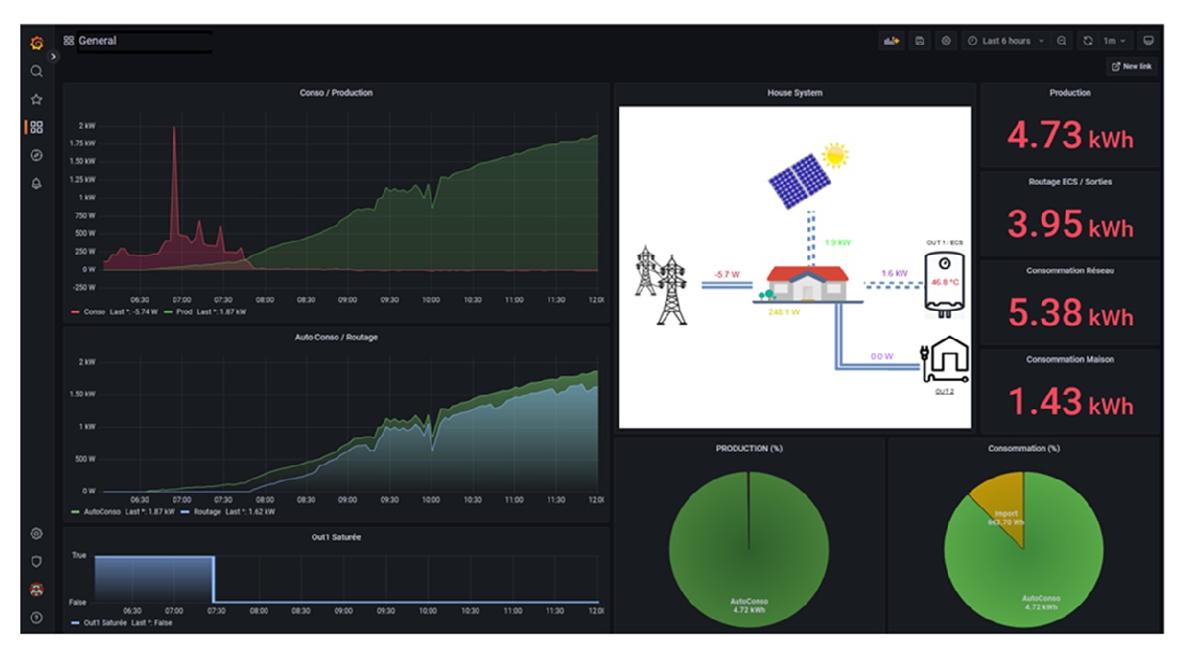Screen dimensions: 1192x654
Task: Open dashboard settings gear in top bar
Action: (x=946, y=41)
